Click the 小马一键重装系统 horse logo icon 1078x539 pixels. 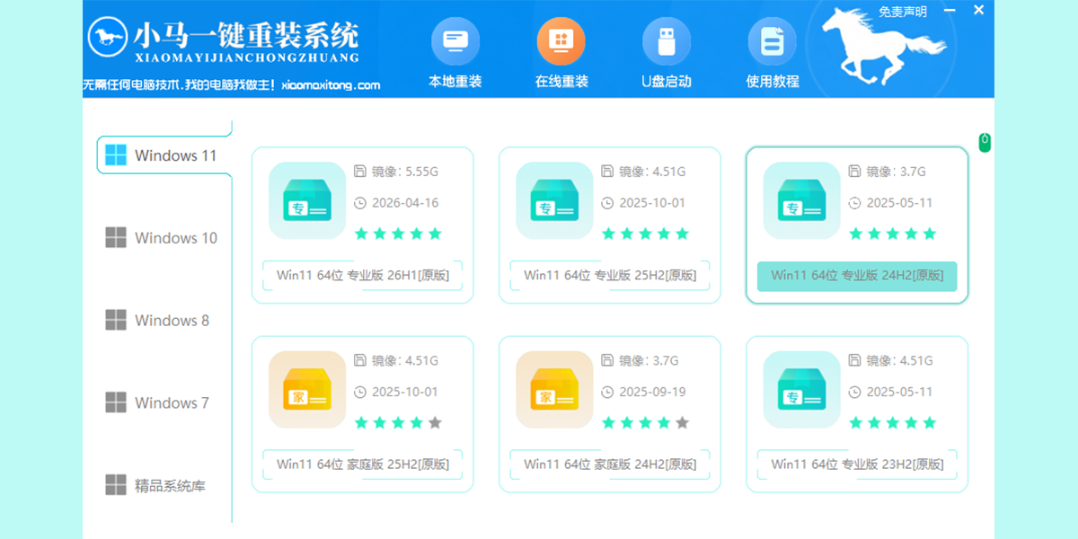click(x=108, y=38)
